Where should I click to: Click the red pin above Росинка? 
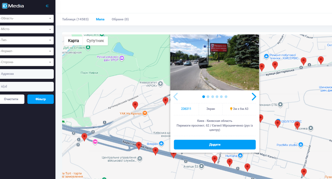(x=297, y=126)
